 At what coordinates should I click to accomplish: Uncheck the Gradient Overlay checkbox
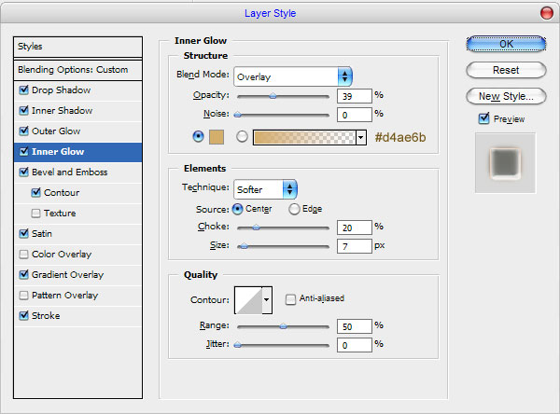[24, 274]
